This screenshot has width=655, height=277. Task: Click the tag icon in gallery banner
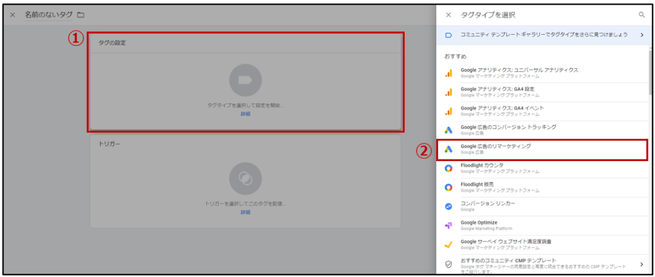tap(448, 35)
